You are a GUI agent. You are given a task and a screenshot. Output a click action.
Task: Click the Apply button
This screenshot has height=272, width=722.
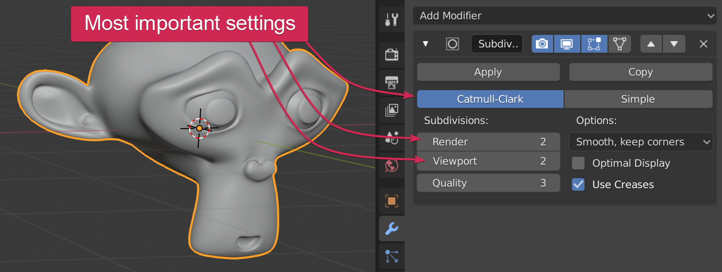point(488,72)
